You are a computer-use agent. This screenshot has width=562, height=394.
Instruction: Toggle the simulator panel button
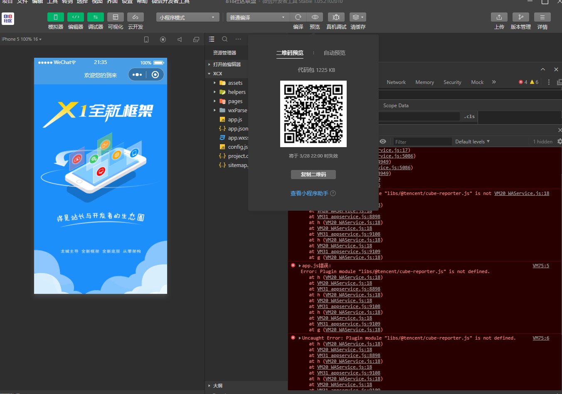coord(55,17)
